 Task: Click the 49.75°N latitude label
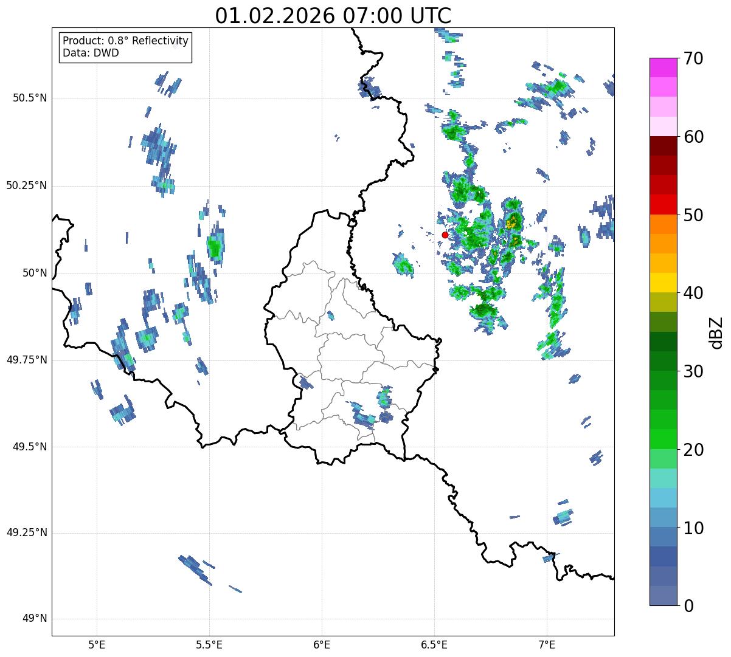coord(26,360)
